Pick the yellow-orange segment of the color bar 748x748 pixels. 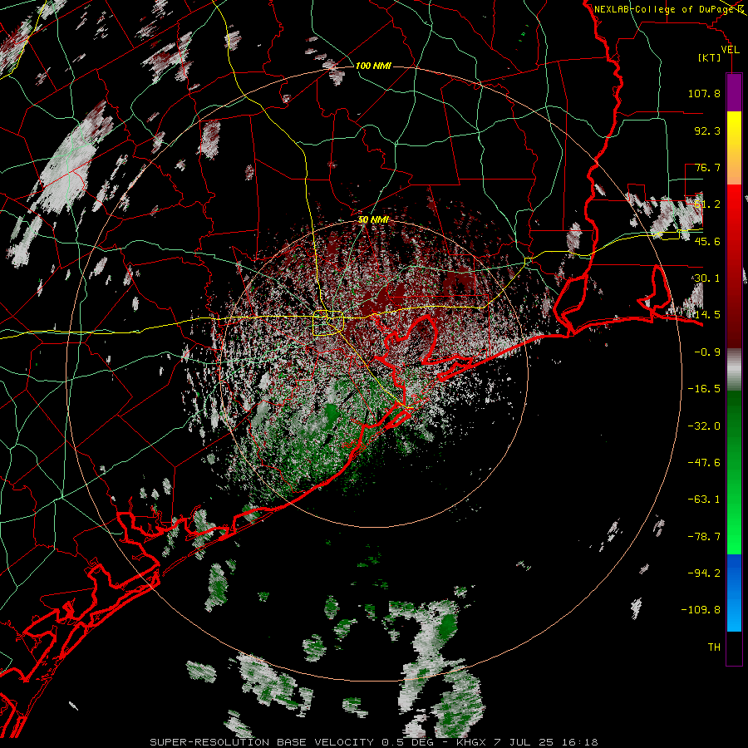click(734, 148)
